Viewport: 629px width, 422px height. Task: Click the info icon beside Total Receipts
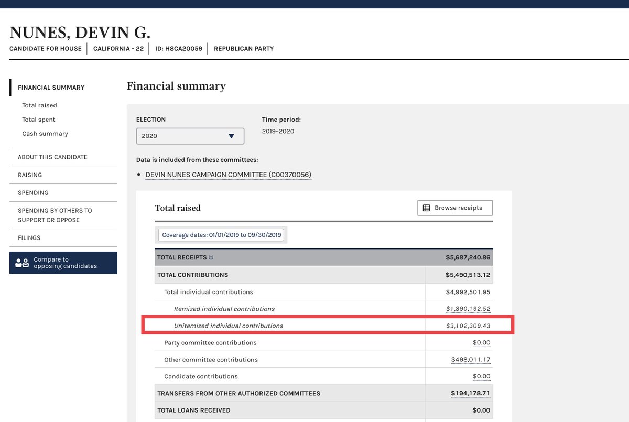point(211,258)
